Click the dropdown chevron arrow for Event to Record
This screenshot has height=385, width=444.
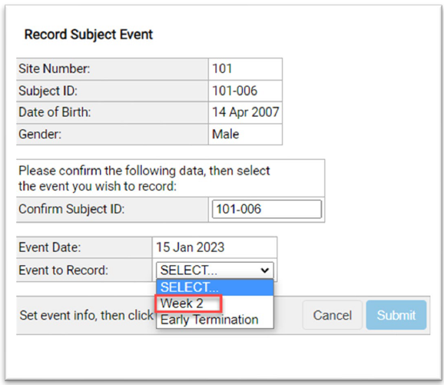265,270
